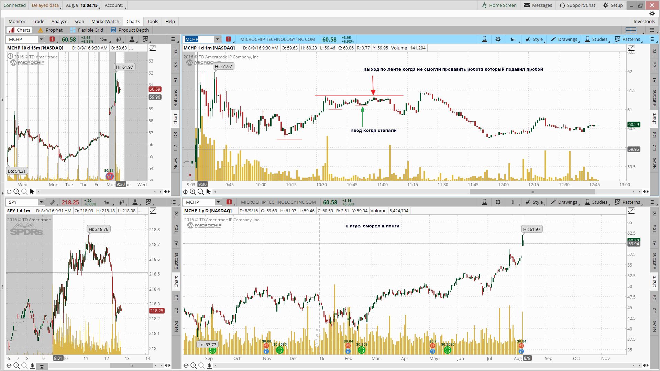
Task: Open Buttons side tab in bottom-right chart
Action: [x=654, y=261]
